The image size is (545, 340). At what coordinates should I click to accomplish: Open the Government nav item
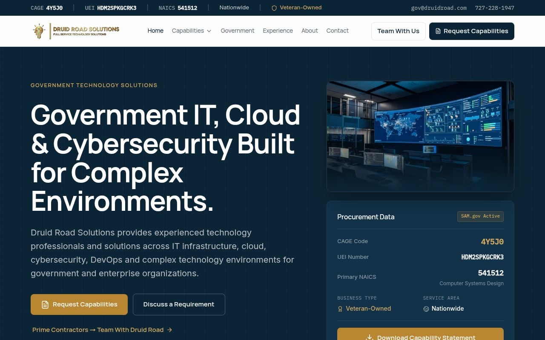pyautogui.click(x=238, y=31)
